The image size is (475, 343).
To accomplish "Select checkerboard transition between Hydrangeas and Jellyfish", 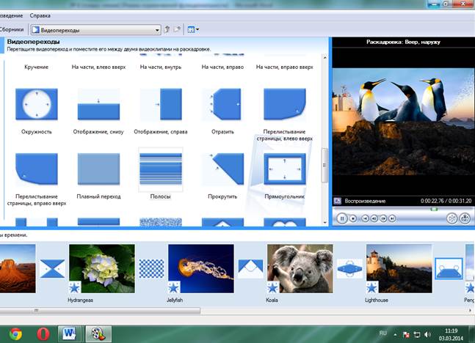I will click(x=151, y=268).
